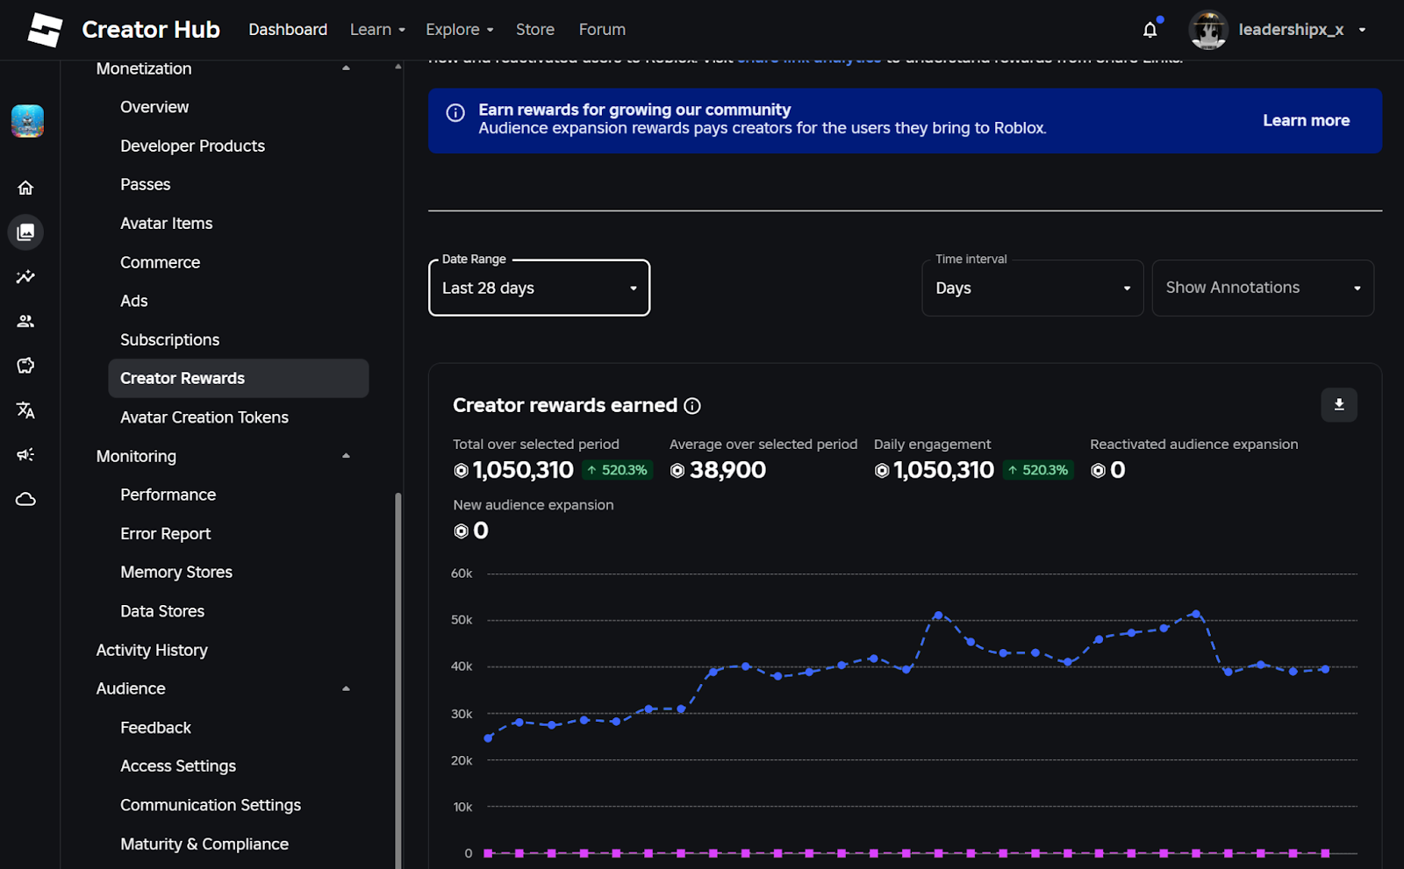Screen dimensions: 1404x869
Task: Open the Store menu item
Action: [x=534, y=29]
